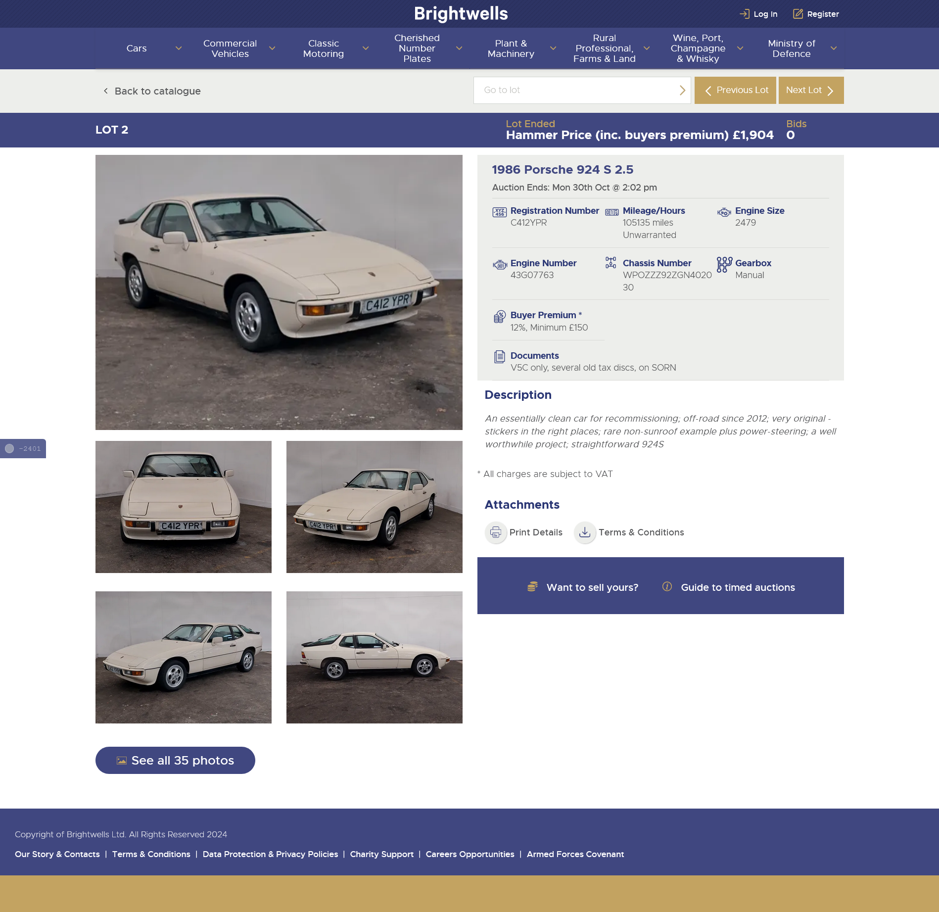Click the Register pencil icon
Screen dimensions: 939x912
tap(798, 14)
